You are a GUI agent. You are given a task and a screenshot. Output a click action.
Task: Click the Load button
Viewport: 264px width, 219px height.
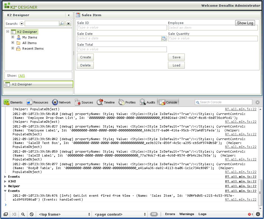(176, 65)
